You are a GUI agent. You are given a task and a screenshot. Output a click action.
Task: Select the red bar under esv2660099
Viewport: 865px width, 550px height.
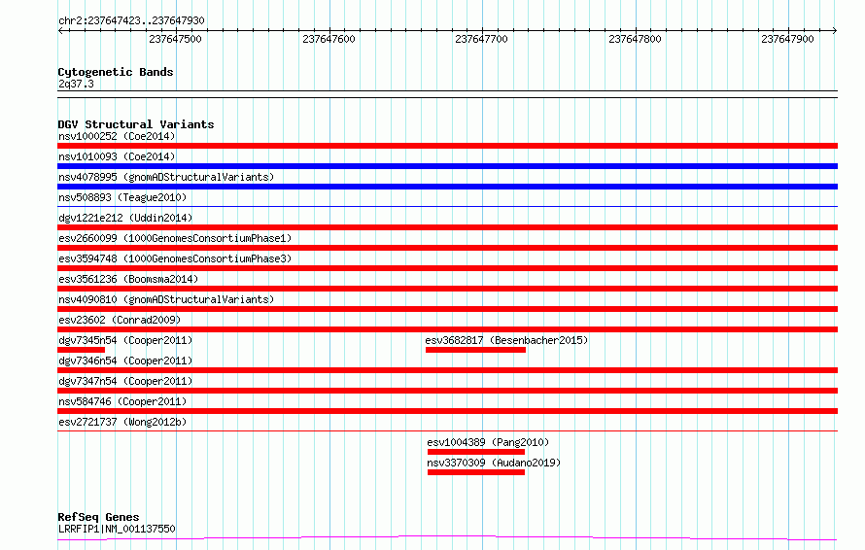(x=447, y=248)
